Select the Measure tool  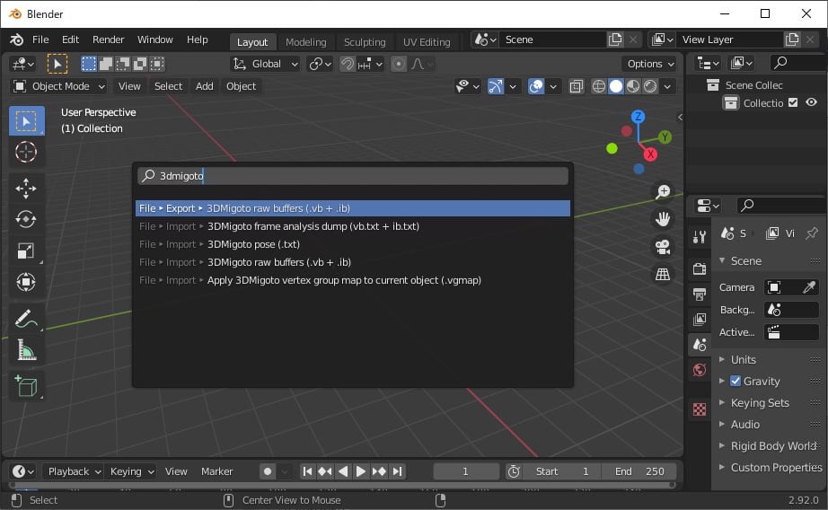(x=26, y=350)
